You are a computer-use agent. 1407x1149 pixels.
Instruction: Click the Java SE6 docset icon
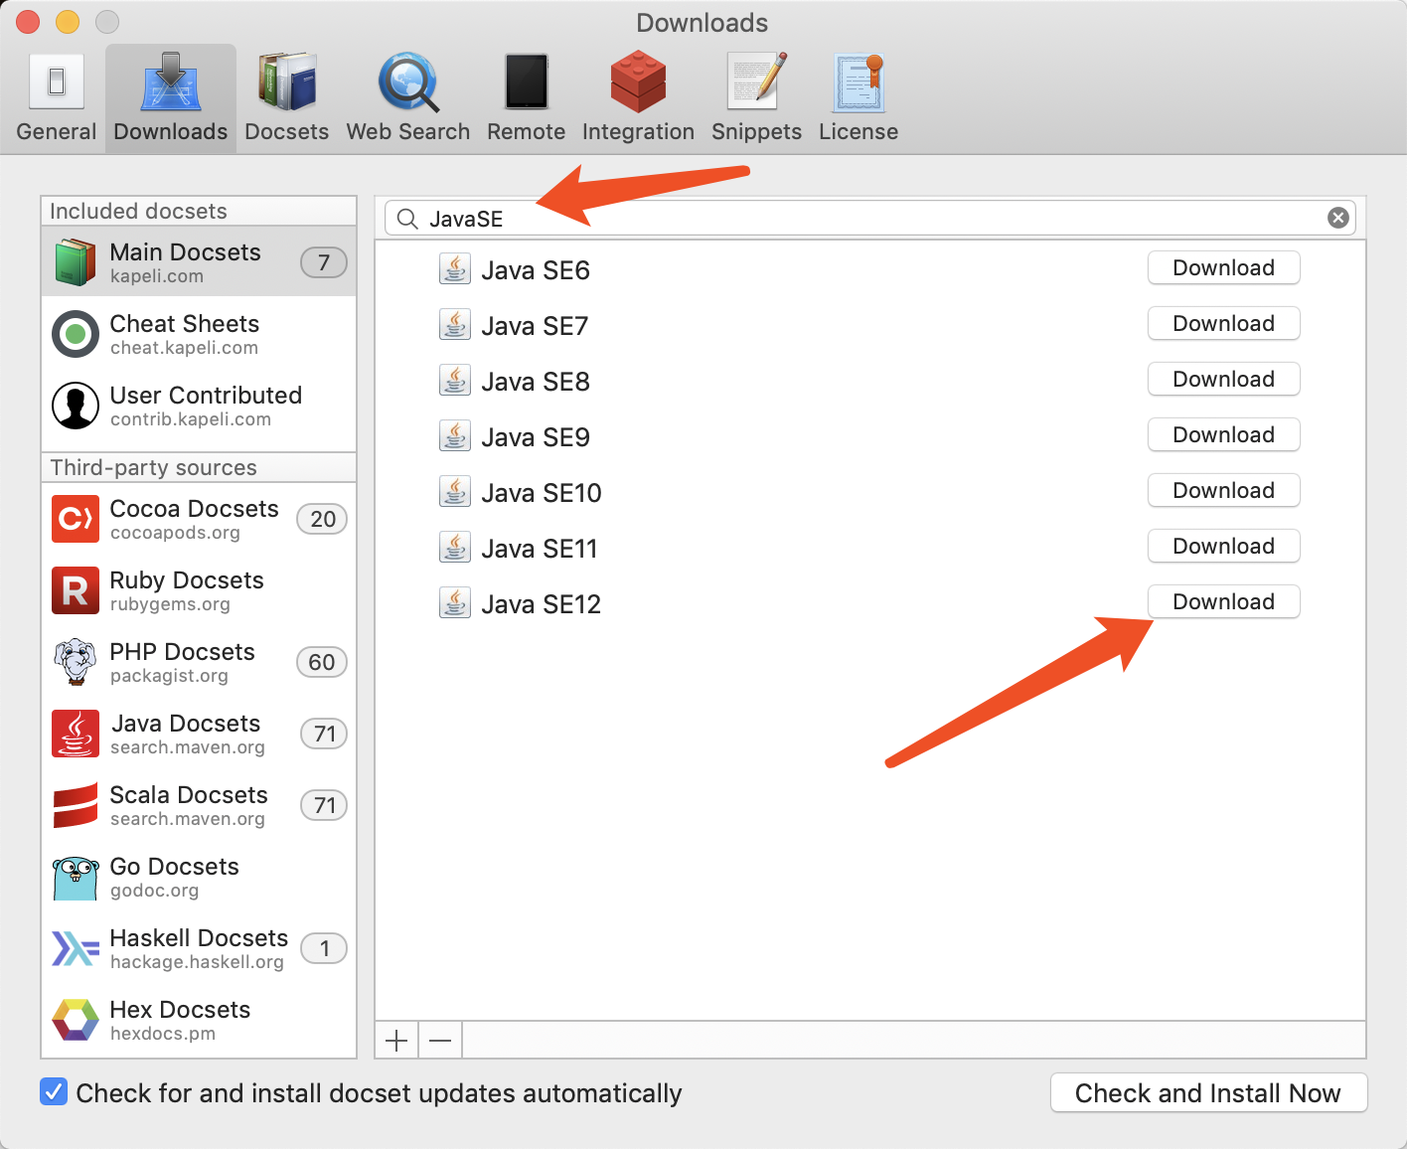455,268
